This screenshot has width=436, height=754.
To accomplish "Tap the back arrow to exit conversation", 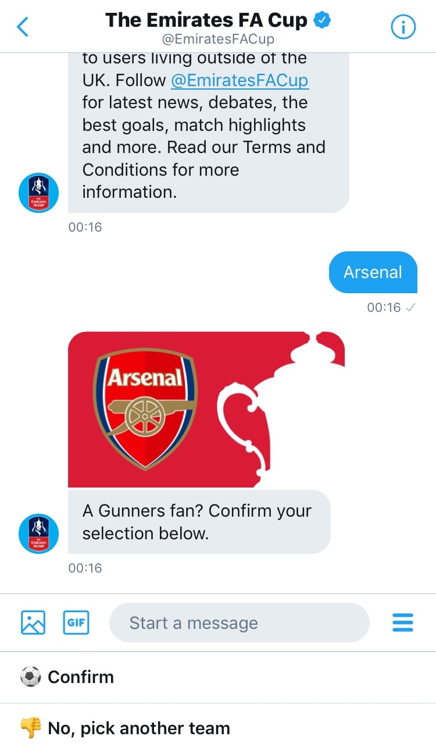I will (x=22, y=26).
